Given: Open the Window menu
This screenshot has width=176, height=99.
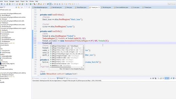Looking at the screenshot, I should 32,1.
